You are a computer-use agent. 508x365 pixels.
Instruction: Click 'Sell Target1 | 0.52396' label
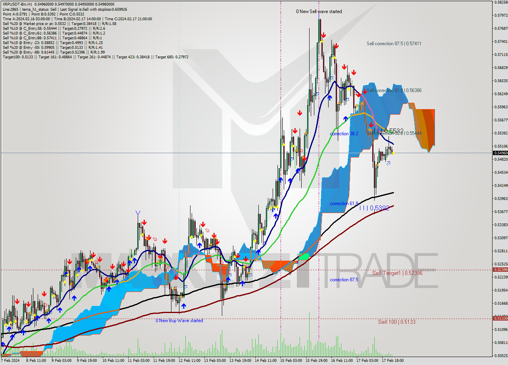tap(397, 273)
